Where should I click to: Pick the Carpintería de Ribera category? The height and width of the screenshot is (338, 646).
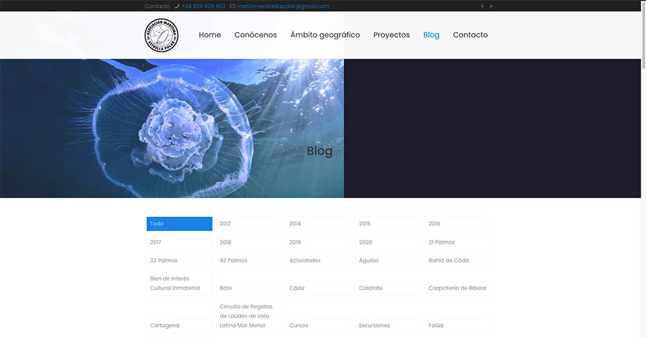[x=458, y=288]
